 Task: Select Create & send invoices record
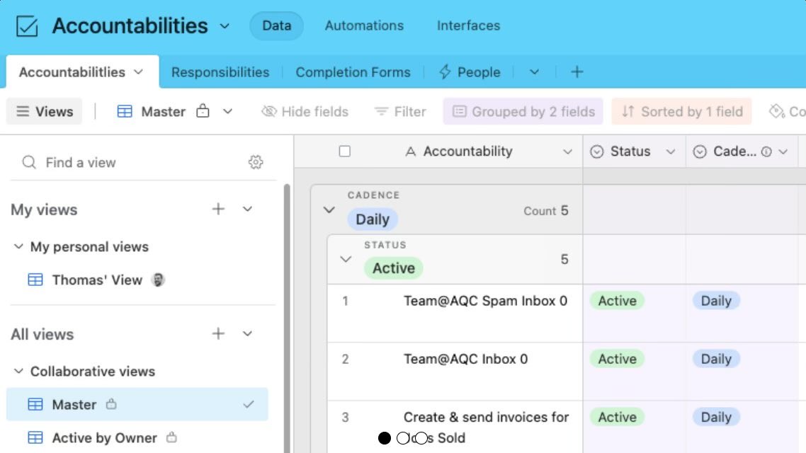[x=487, y=428]
